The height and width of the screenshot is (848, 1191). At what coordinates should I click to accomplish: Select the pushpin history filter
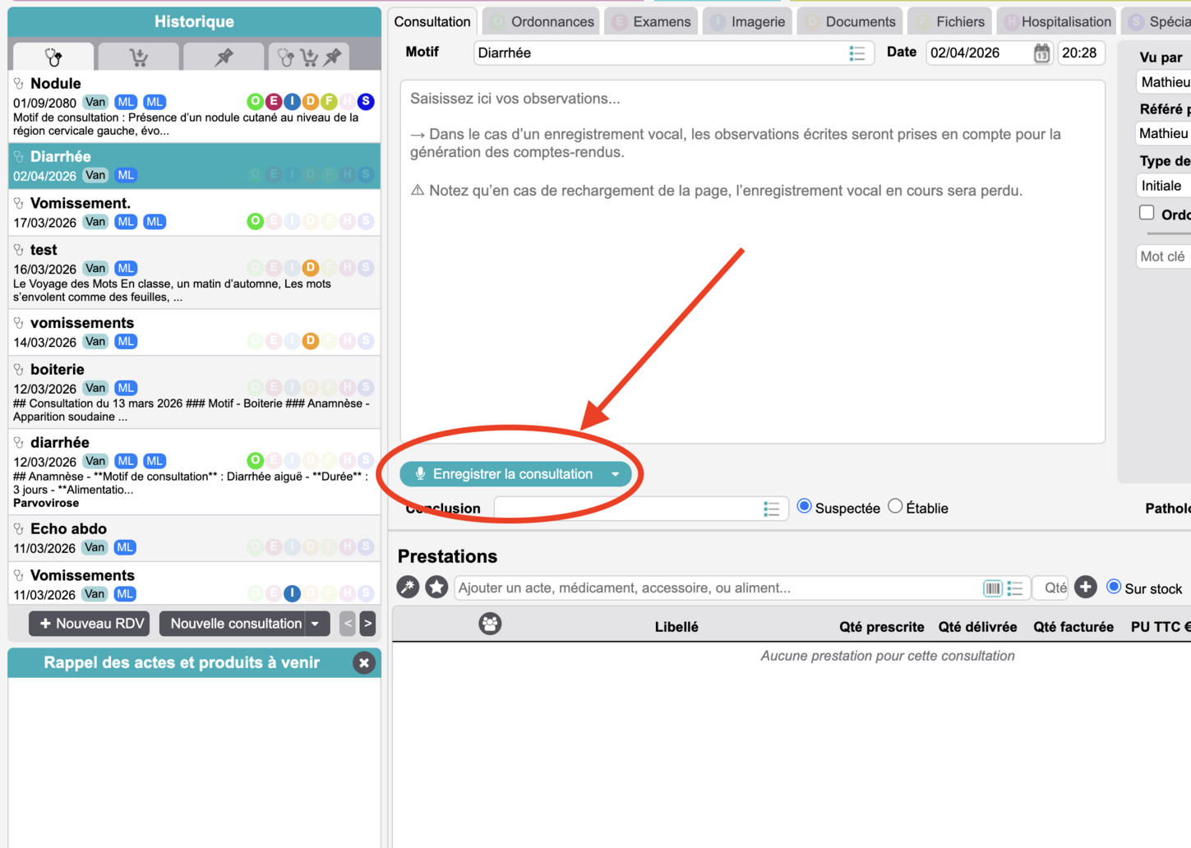tap(224, 57)
